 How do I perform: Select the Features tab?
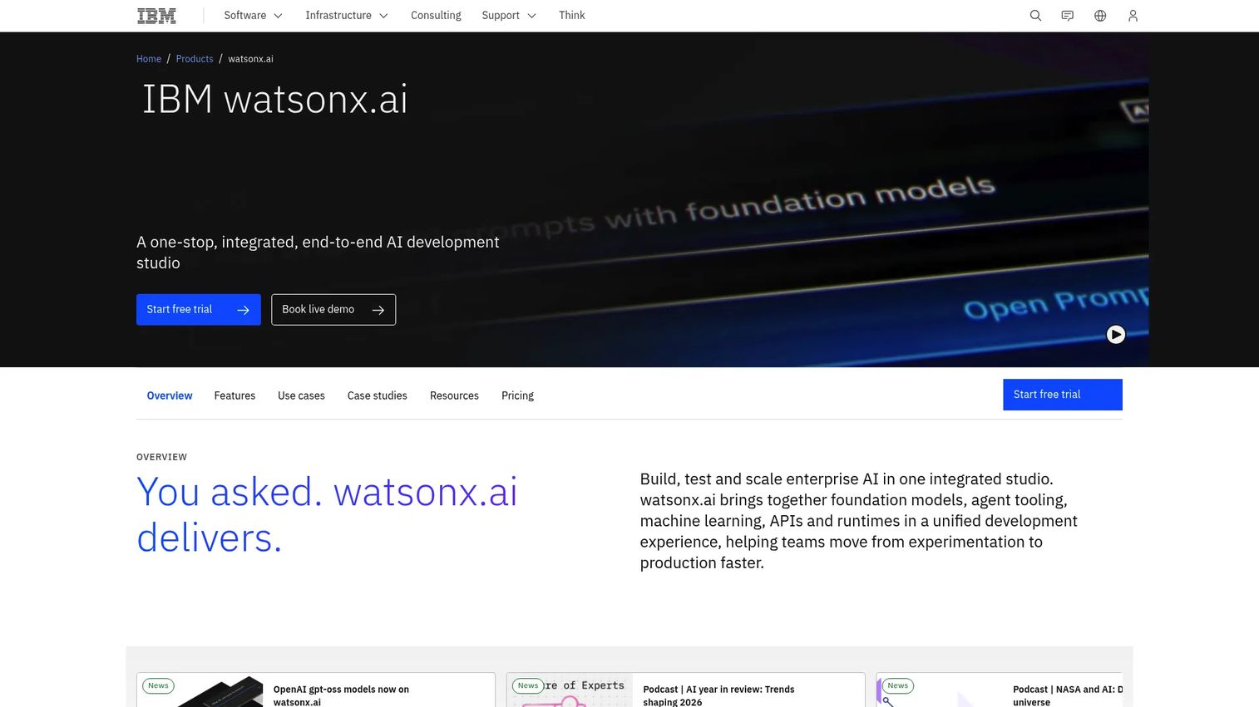pos(235,395)
